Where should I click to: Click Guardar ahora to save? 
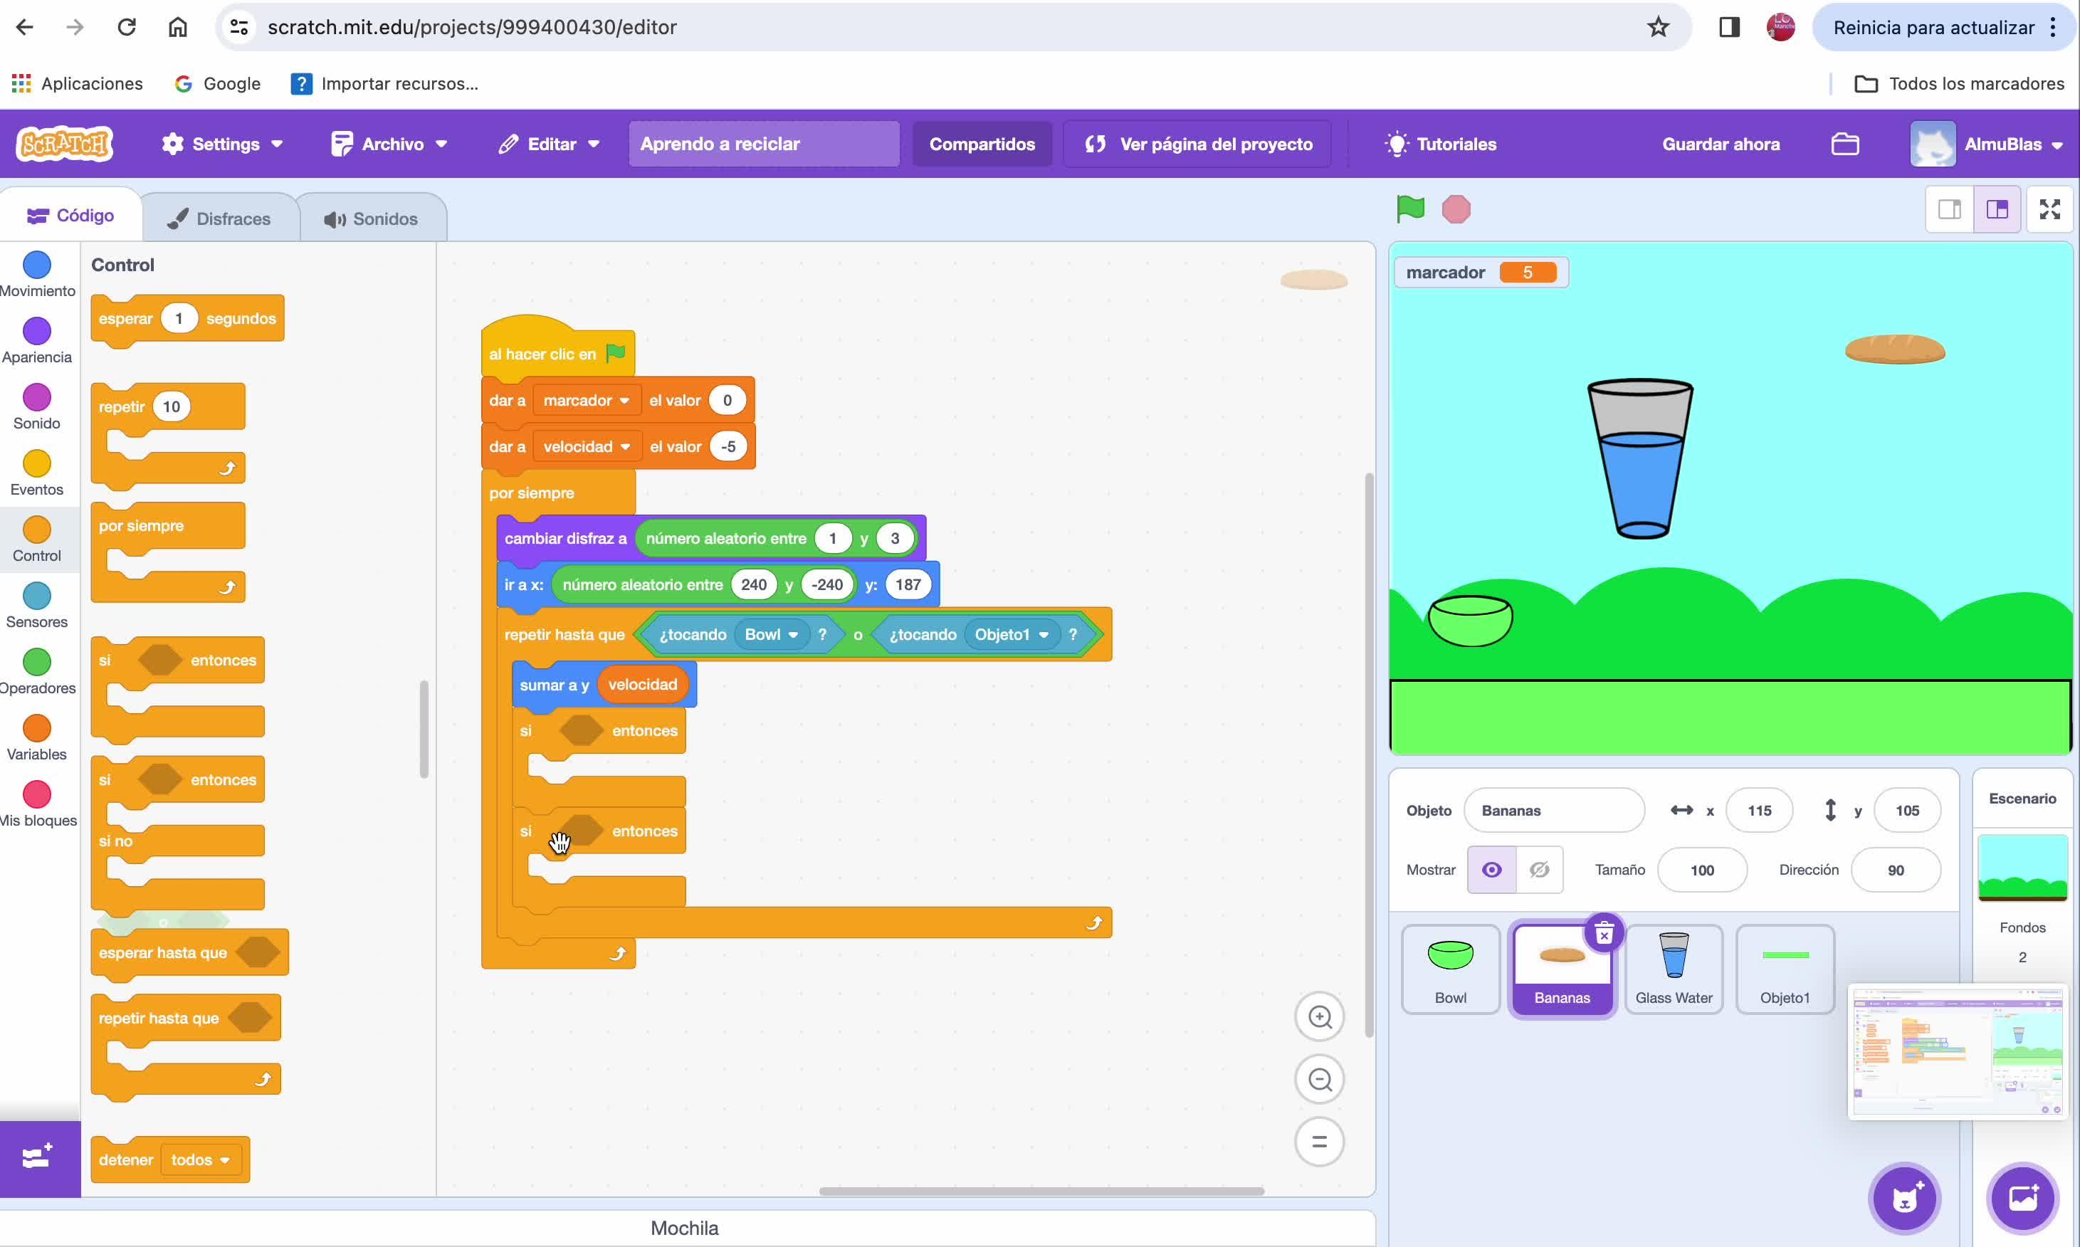(x=1721, y=144)
